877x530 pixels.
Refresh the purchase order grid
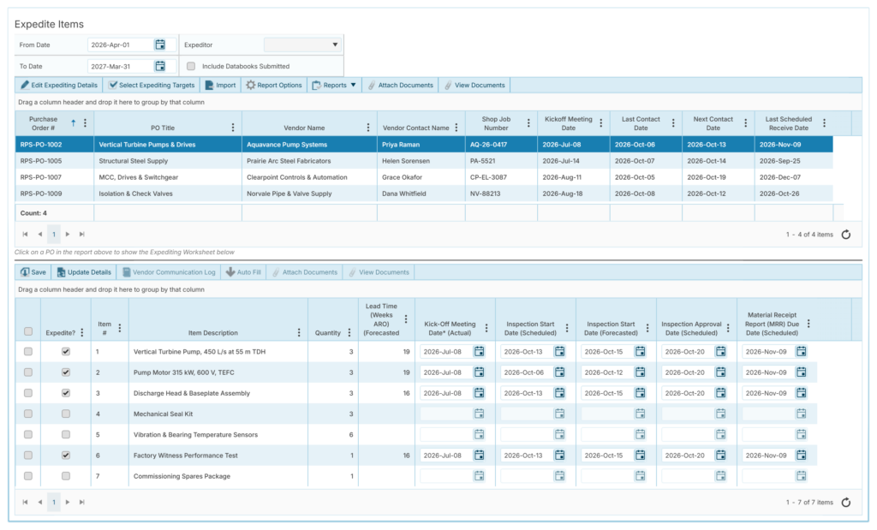click(845, 235)
